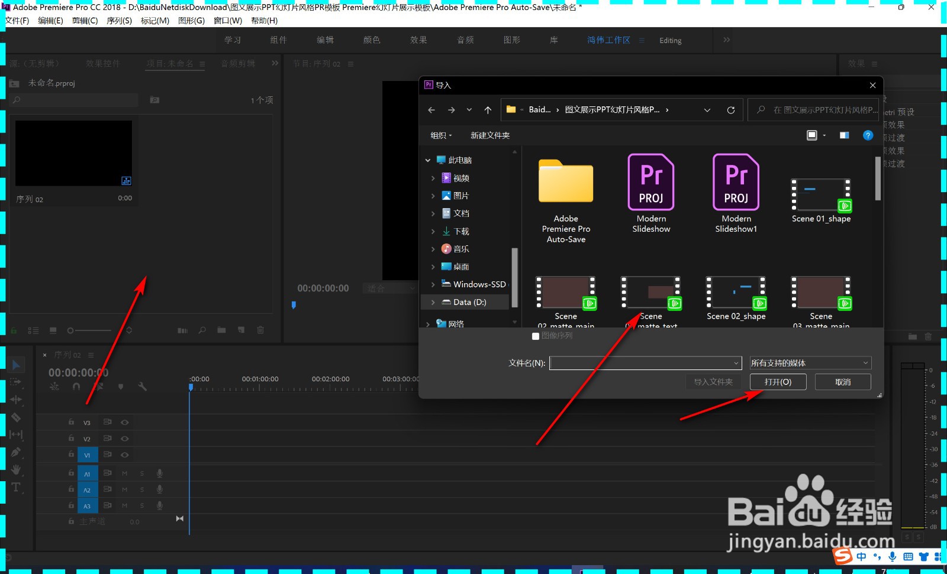
Task: Toggle preview pane in import dialog
Action: coord(844,135)
